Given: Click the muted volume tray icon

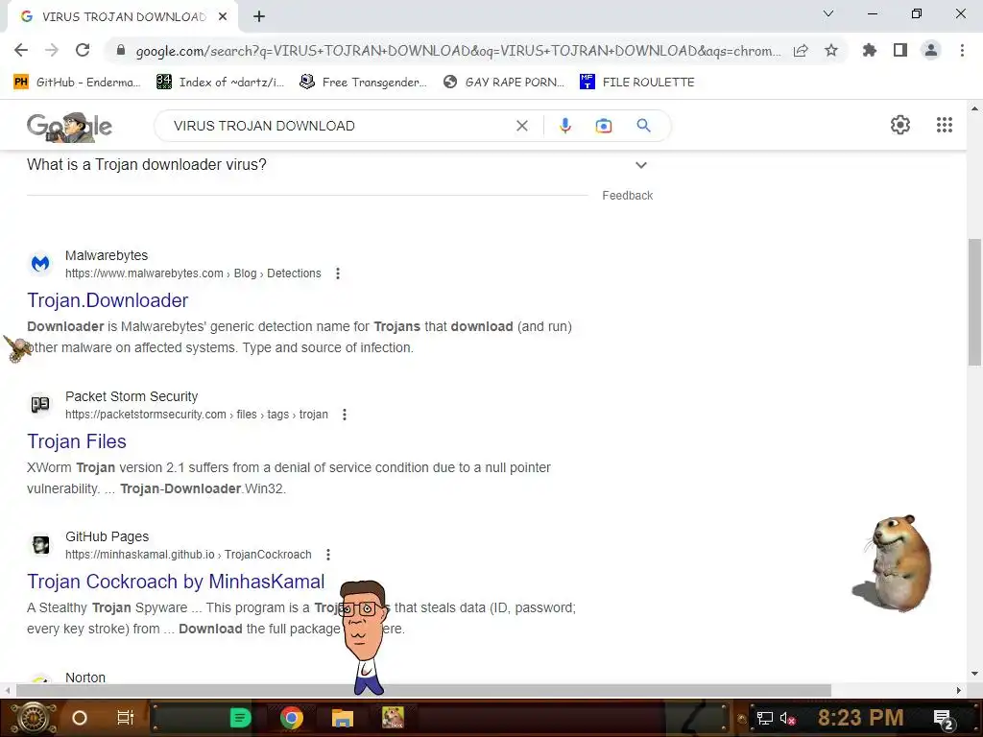Looking at the screenshot, I should tap(787, 718).
